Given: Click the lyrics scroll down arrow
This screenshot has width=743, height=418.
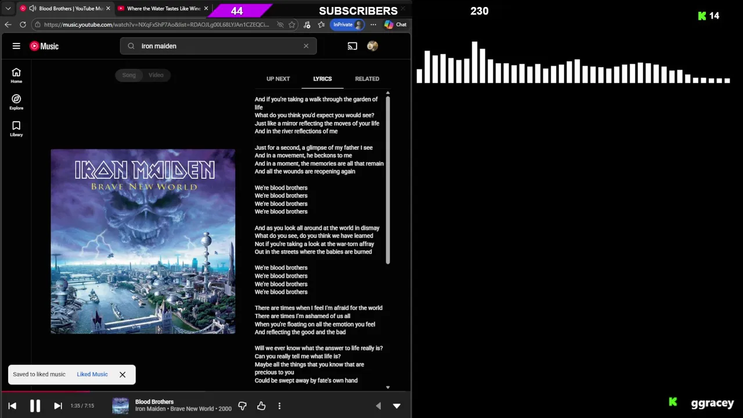Looking at the screenshot, I should click(x=388, y=387).
